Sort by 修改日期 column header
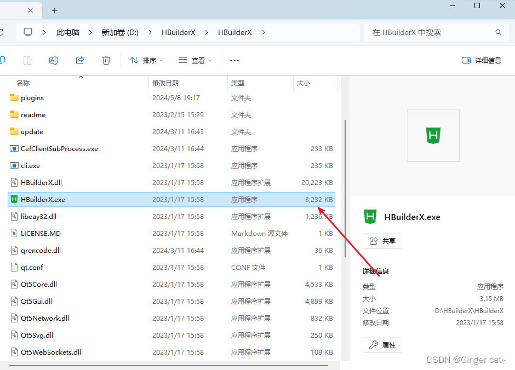Image resolution: width=515 pixels, height=370 pixels. coord(165,83)
